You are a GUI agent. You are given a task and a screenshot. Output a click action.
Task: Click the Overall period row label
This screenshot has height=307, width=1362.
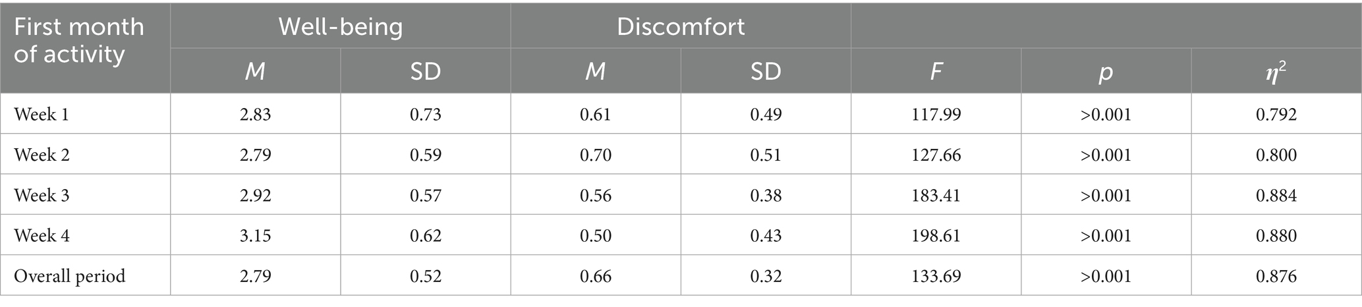pyautogui.click(x=69, y=275)
